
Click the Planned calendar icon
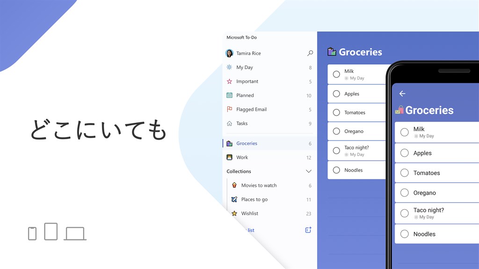coord(229,95)
